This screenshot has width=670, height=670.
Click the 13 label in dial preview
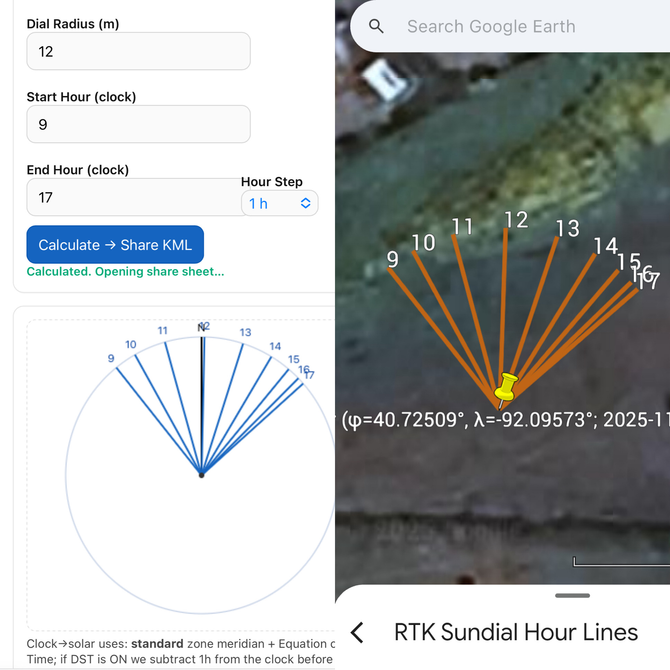(245, 332)
